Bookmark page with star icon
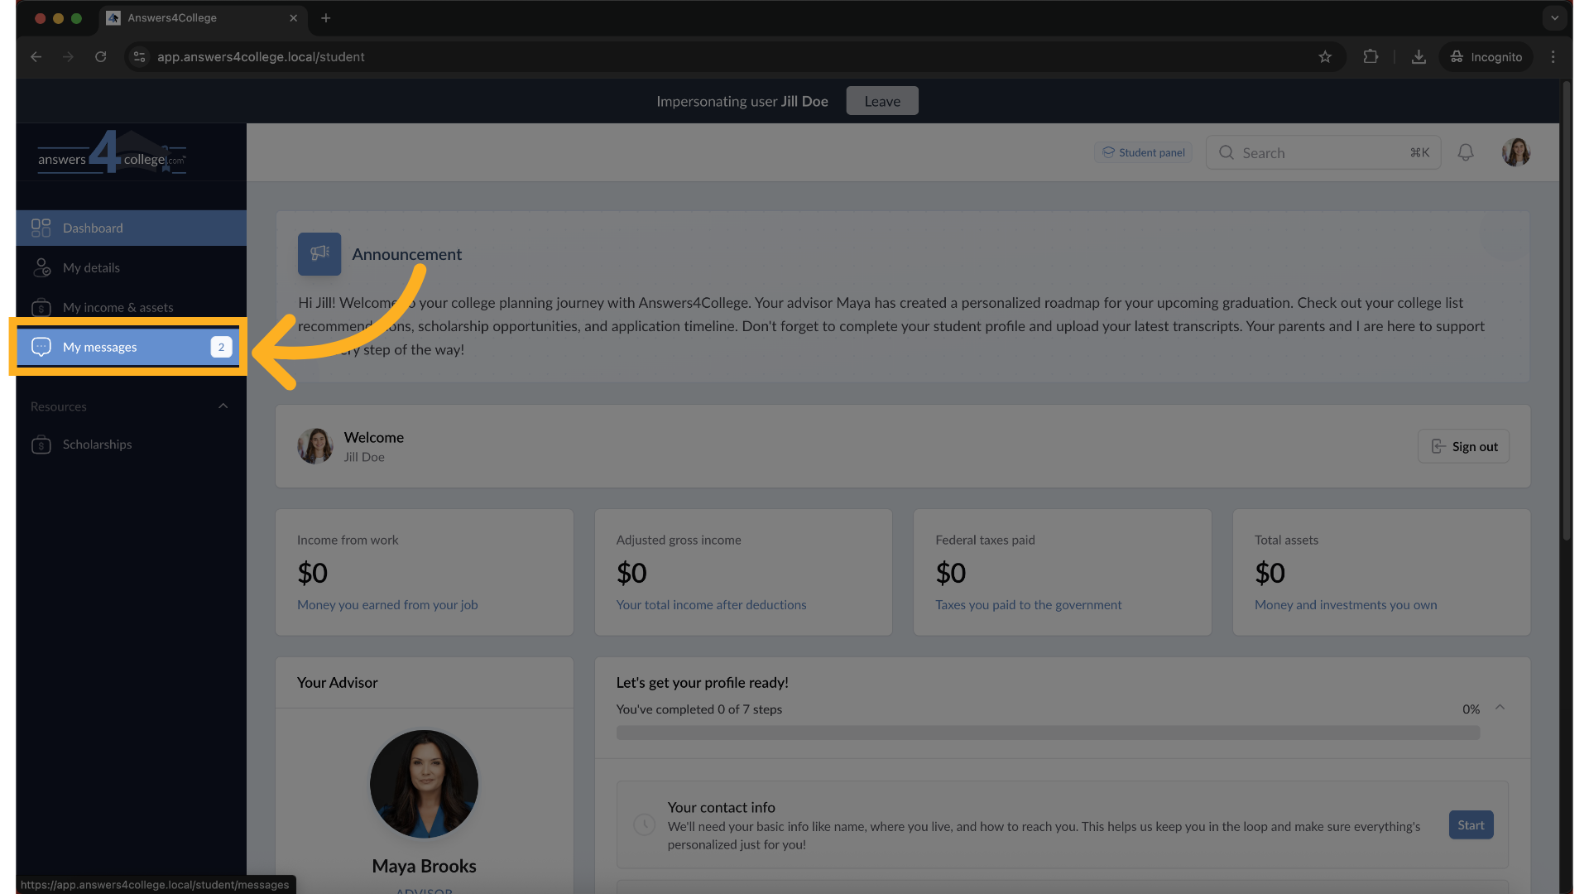This screenshot has width=1589, height=894. click(1325, 57)
